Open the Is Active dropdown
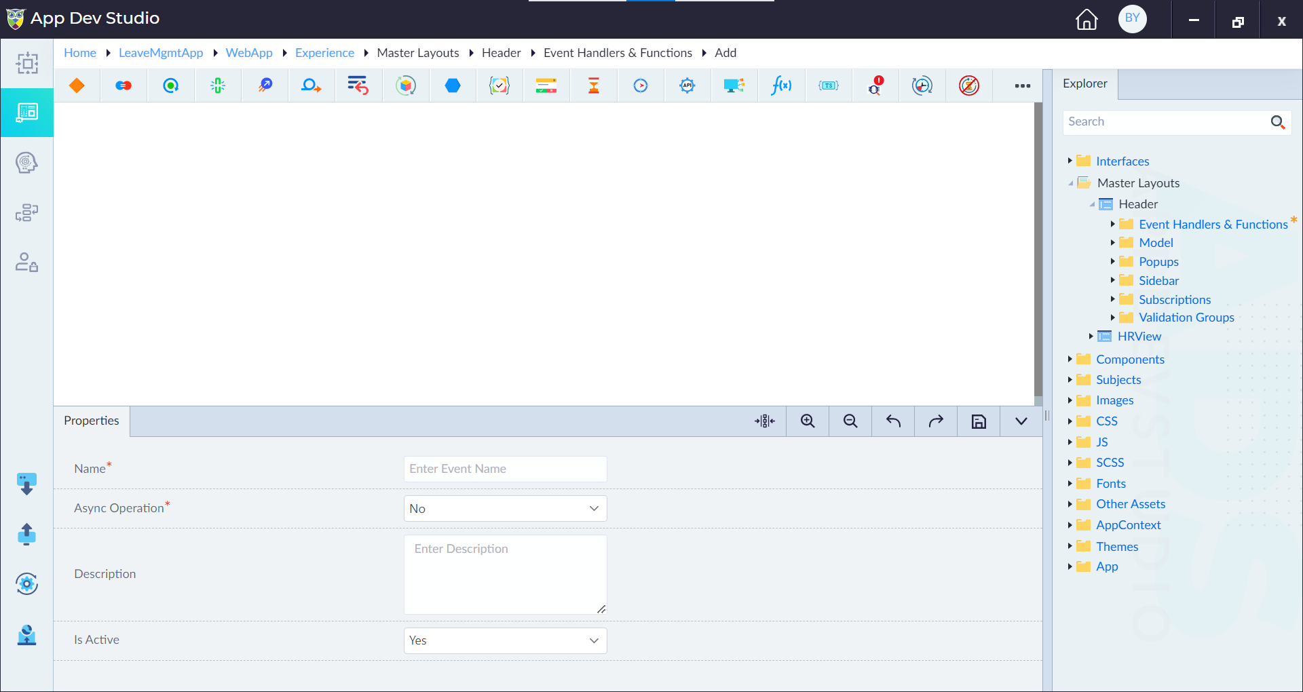The height and width of the screenshot is (692, 1303). pos(505,640)
